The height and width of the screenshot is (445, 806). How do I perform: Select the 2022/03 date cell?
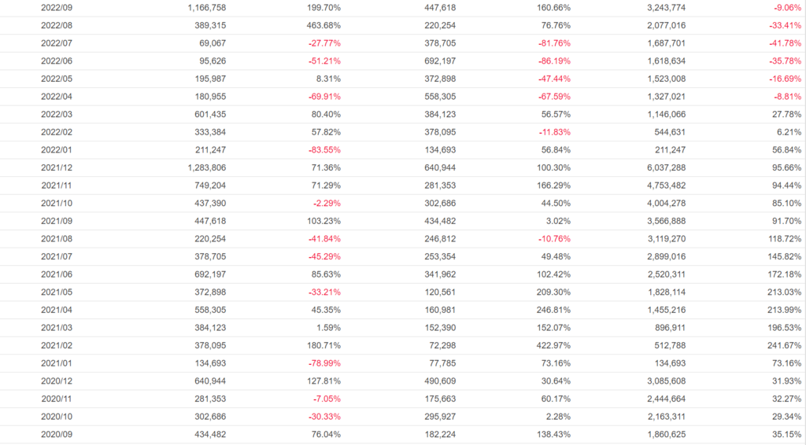[57, 115]
